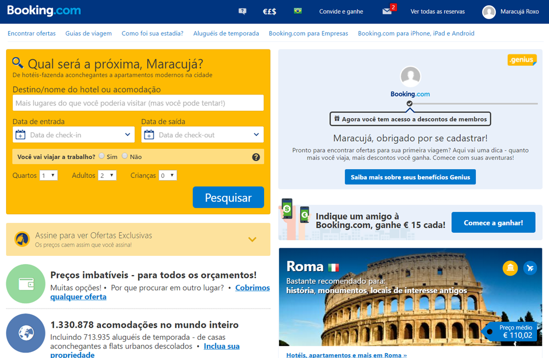Click the business travel help question mark
Screen dimensions: 549x358
click(x=256, y=157)
